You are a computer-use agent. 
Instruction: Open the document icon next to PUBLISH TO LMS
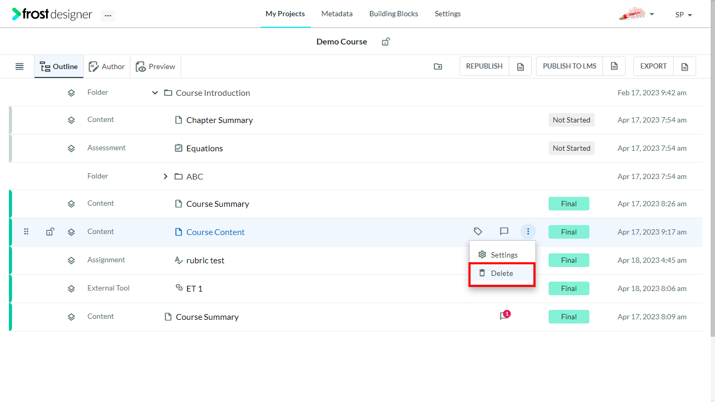615,66
